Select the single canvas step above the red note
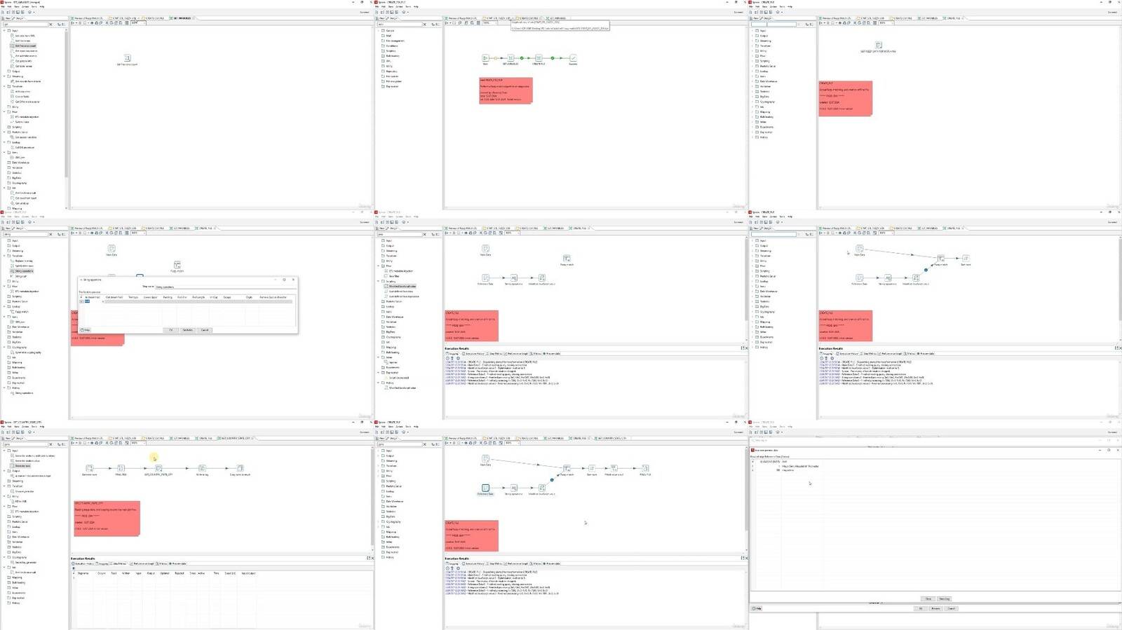1122x630 pixels. 879,46
